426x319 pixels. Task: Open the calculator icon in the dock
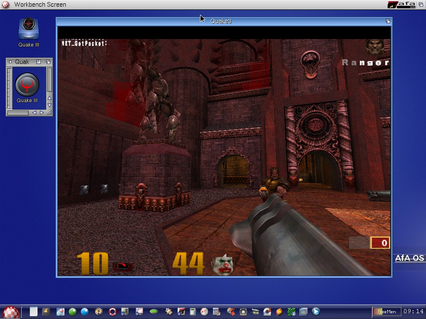(193, 312)
